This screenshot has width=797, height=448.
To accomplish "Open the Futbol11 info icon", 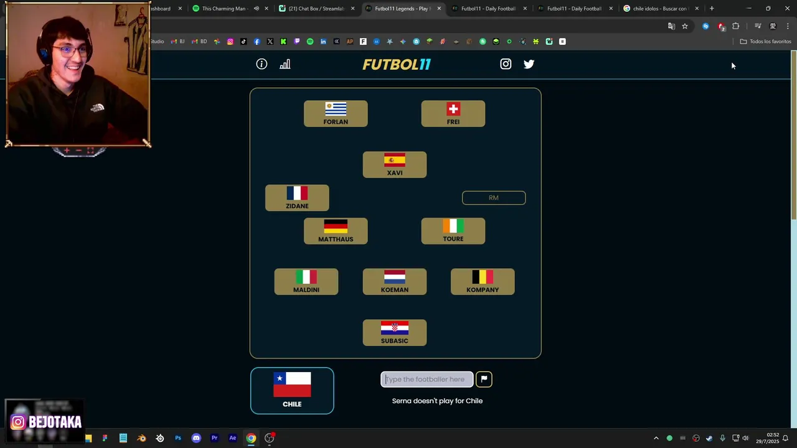I will coord(262,64).
